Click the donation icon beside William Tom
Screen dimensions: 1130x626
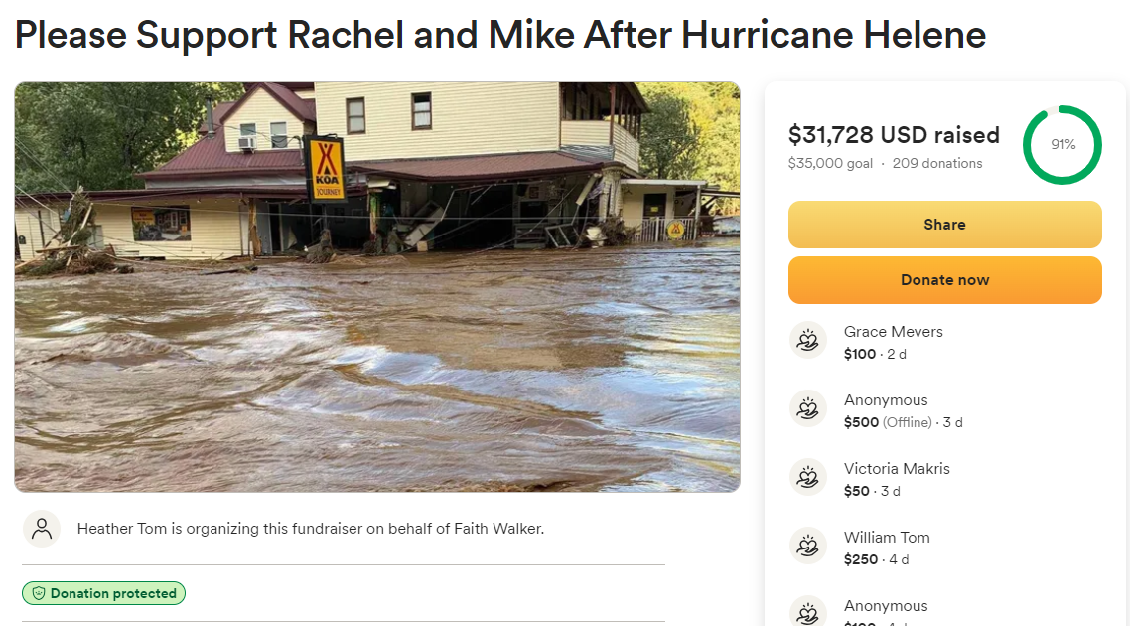click(x=808, y=547)
